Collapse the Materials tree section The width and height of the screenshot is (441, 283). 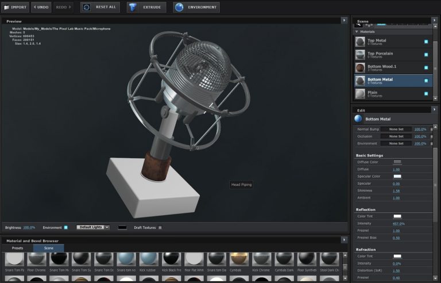(357, 32)
